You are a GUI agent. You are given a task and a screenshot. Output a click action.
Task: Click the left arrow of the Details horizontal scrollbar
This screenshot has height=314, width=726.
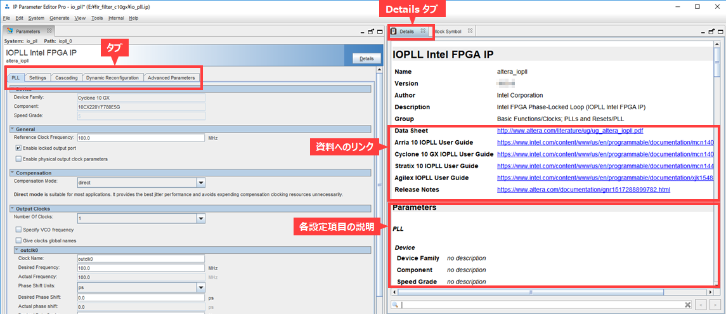394,292
